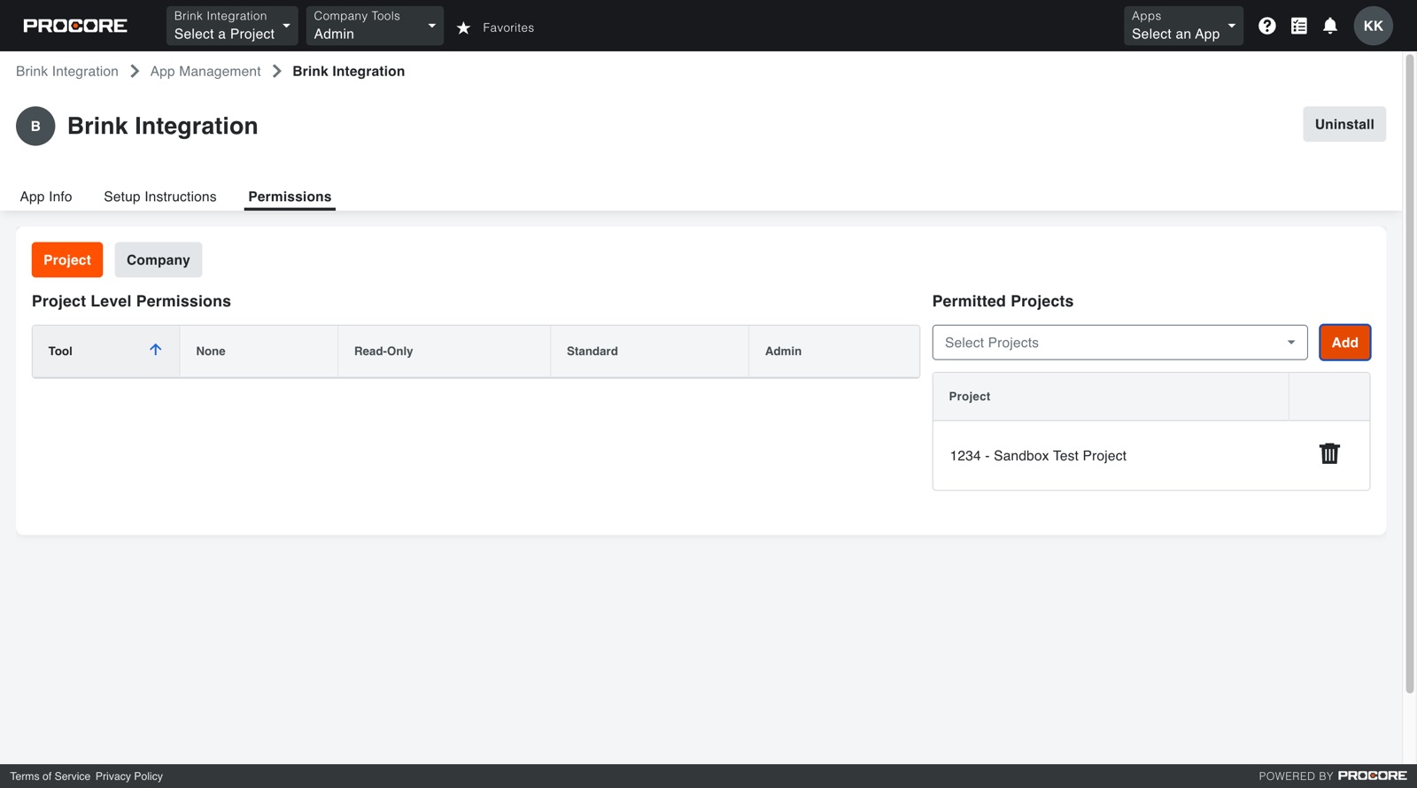Open the checklist icon in the header
The height and width of the screenshot is (788, 1417).
tap(1299, 26)
